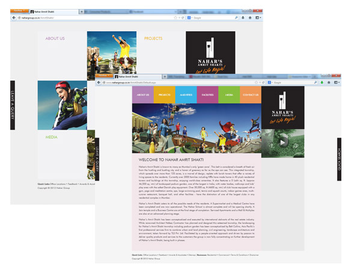348x270 pixels.
Task: Go back in the front browser window
Action: click(x=99, y=82)
